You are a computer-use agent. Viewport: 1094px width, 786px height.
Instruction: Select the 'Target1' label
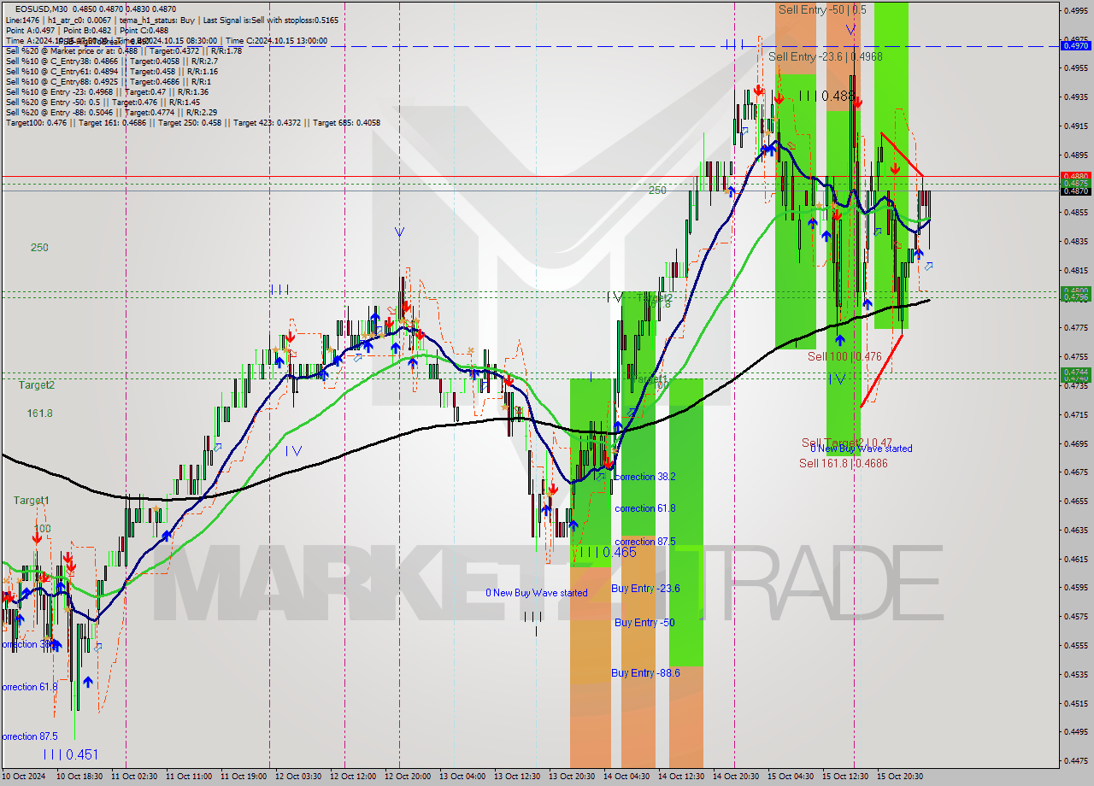(31, 501)
